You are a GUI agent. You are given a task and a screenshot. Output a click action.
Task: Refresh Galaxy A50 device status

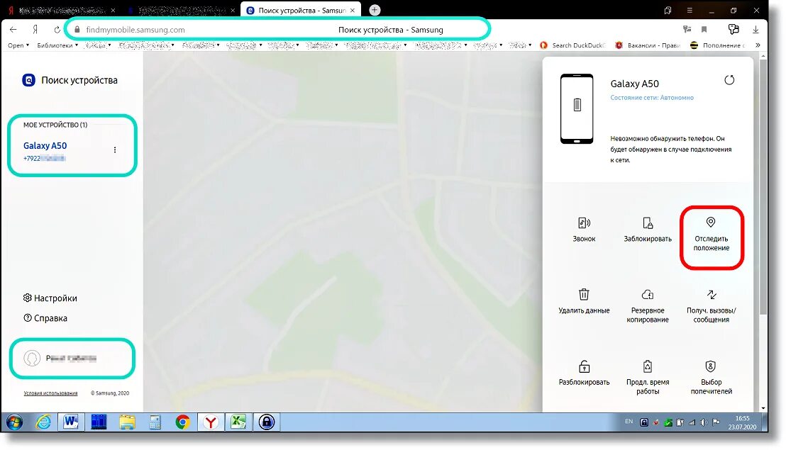[729, 79]
